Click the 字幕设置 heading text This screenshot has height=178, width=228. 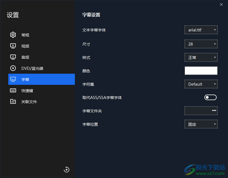91,15
